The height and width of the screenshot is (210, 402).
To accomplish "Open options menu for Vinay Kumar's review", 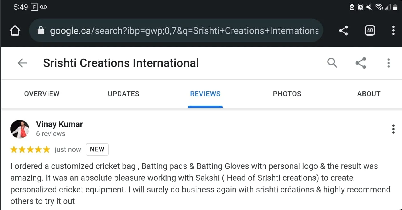I will tap(393, 129).
